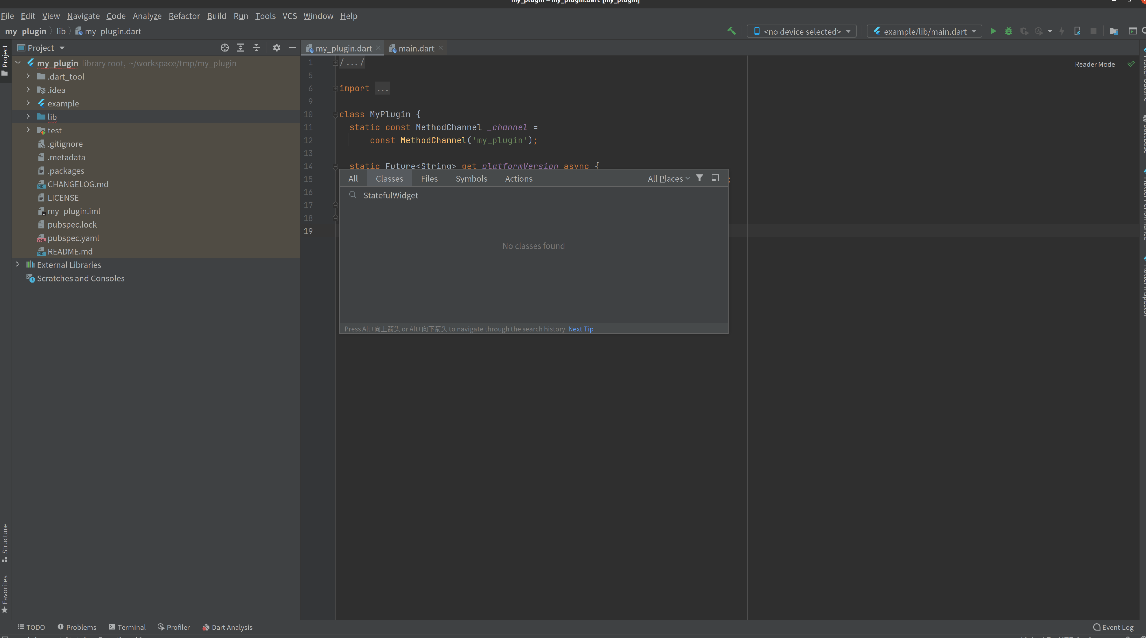Screen dimensions: 1146x638
Task: Expand the lib folder in Project tree
Action: [x=28, y=117]
